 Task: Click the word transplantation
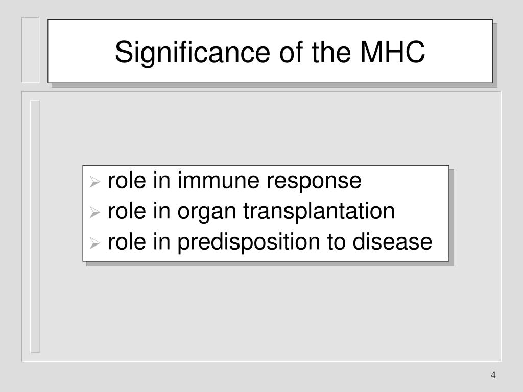tap(319, 211)
